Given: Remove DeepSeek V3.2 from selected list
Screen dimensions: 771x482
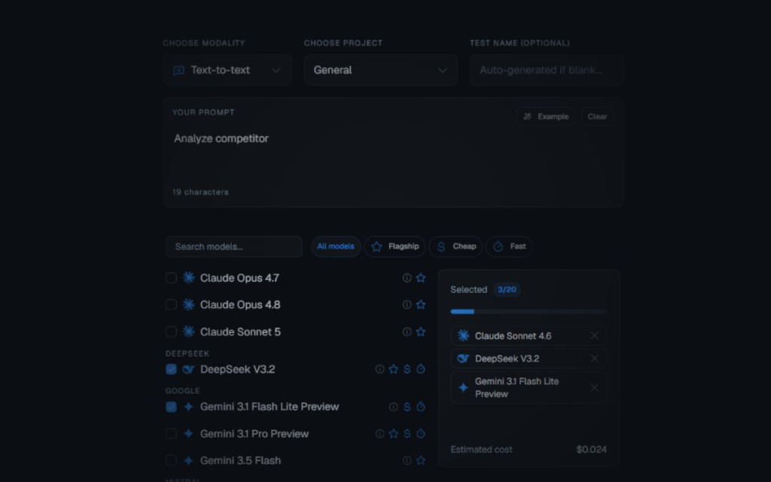Looking at the screenshot, I should coord(594,358).
